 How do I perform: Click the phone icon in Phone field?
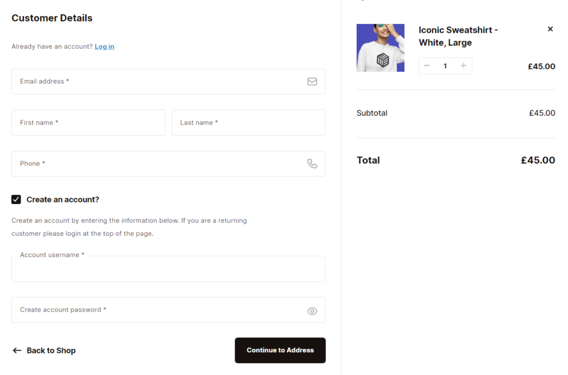[x=312, y=164]
